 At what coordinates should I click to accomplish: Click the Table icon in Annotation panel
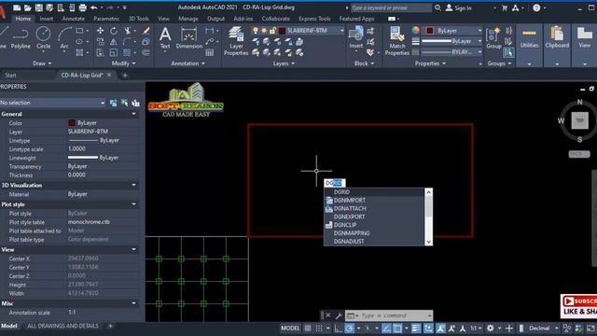pos(209,52)
